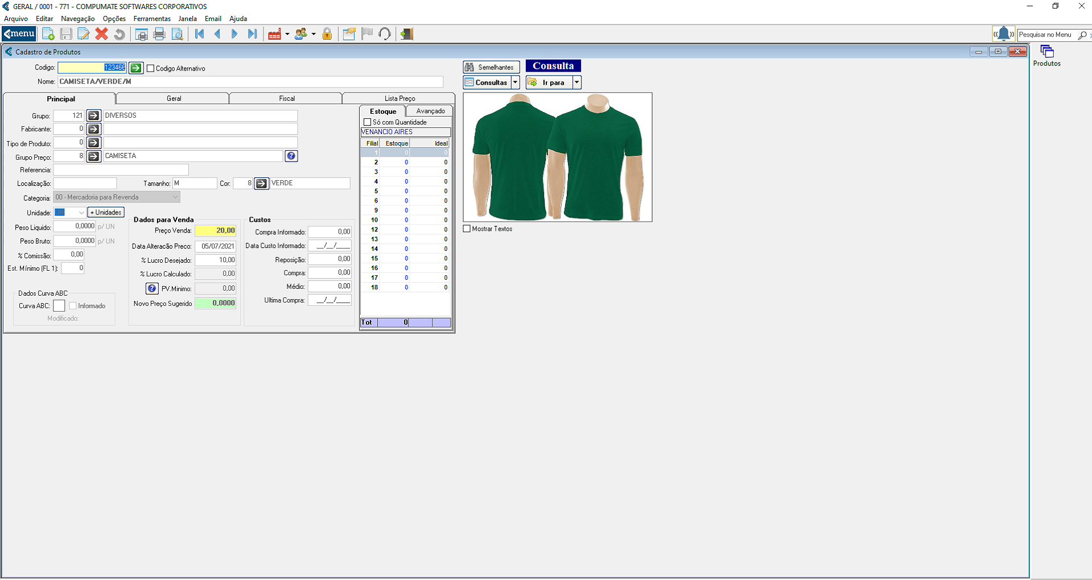Click the Semelhantes button
Viewport: 1092px width, 580px height.
[x=491, y=67]
